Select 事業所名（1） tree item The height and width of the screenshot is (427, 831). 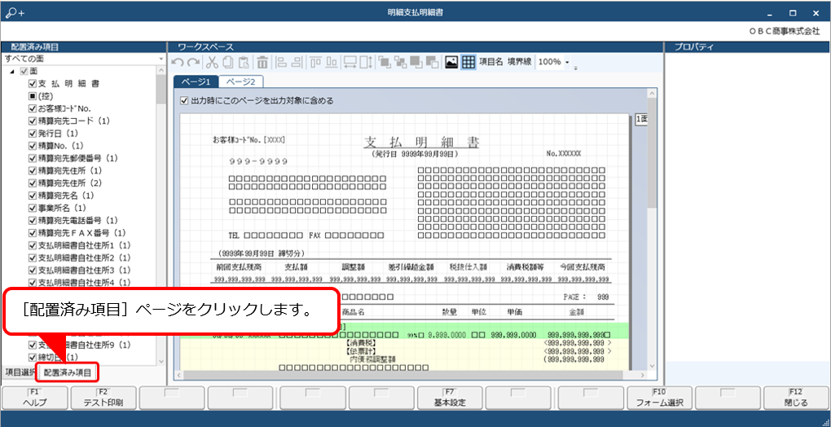coord(62,208)
